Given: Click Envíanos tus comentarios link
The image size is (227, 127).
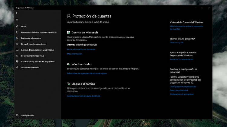Looking at the screenshot, I should click(182, 59).
